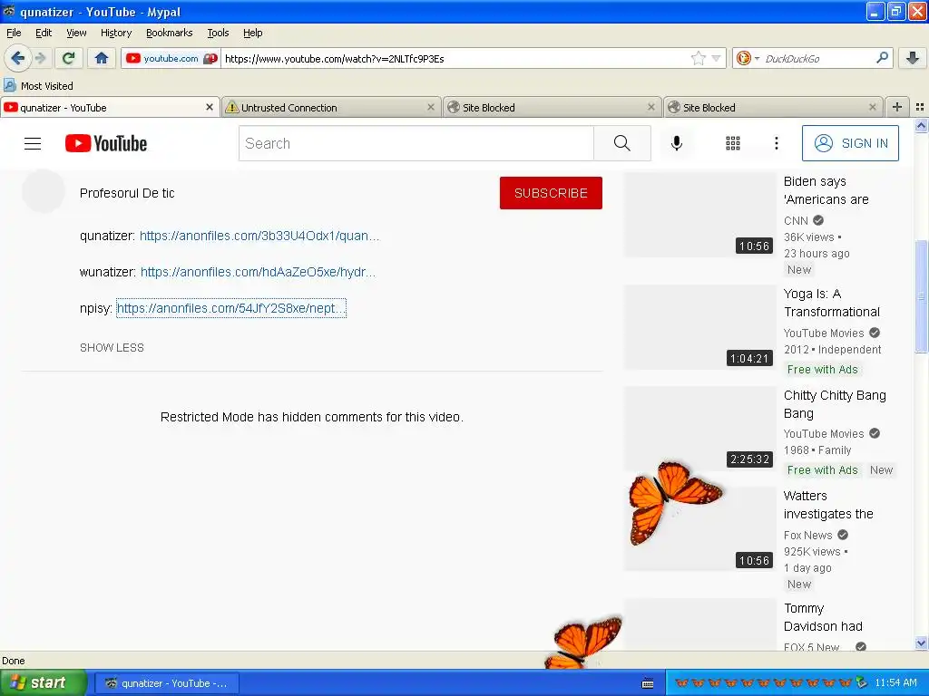The width and height of the screenshot is (929, 696).
Task: Switch to the second Site Blocked tab
Action: [x=773, y=107]
